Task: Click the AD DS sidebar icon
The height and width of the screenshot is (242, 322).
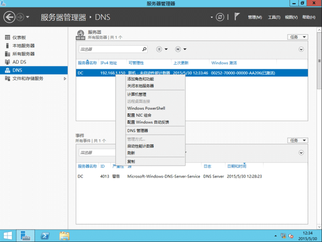Action: (8, 62)
